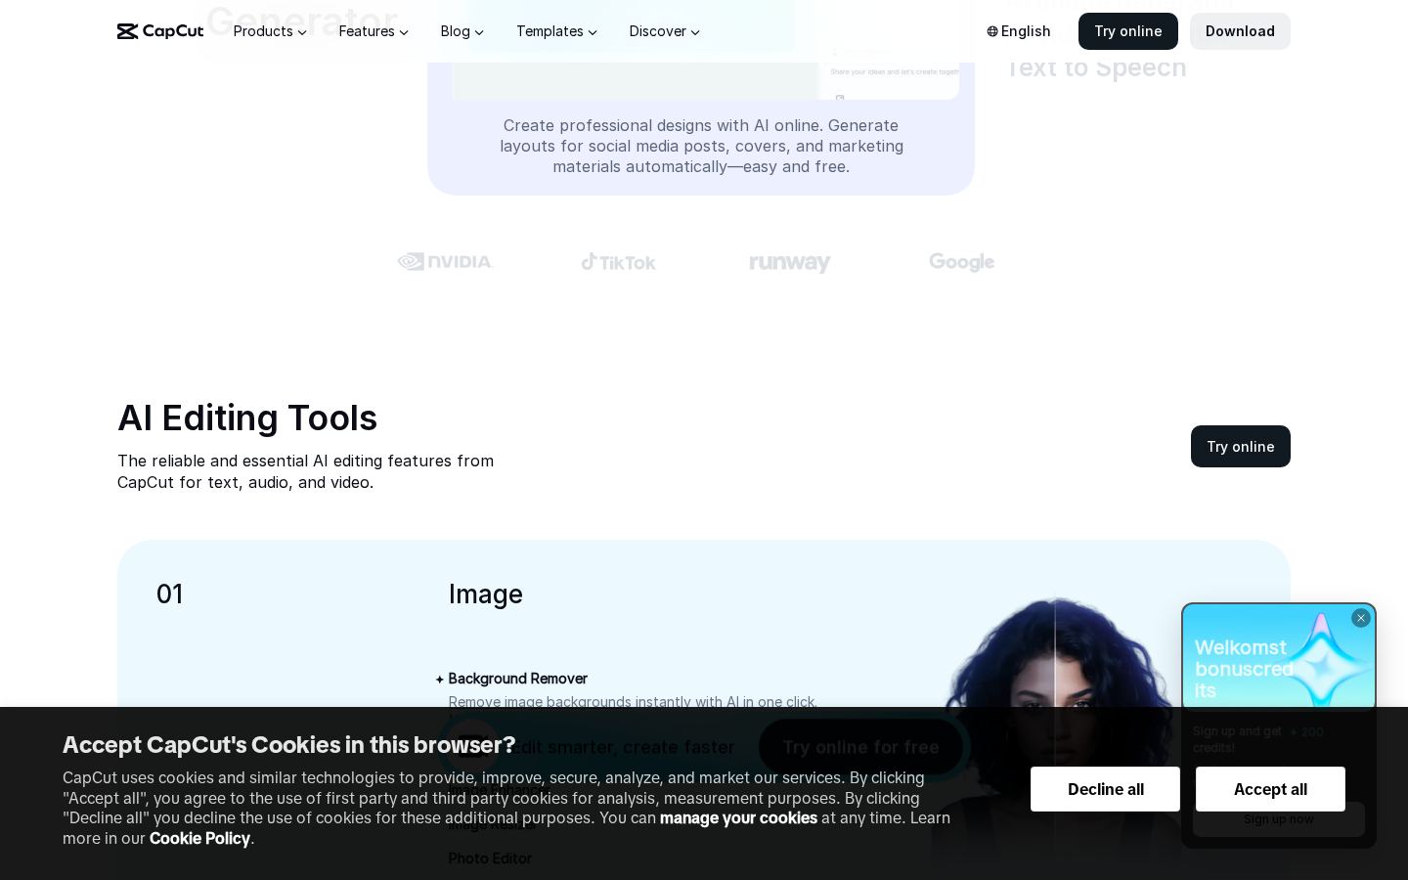Click the Try online button in header
This screenshot has width=1408, height=880.
[x=1128, y=31]
